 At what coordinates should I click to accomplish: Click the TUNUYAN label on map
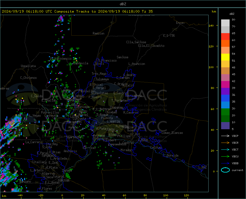point(63,180)
